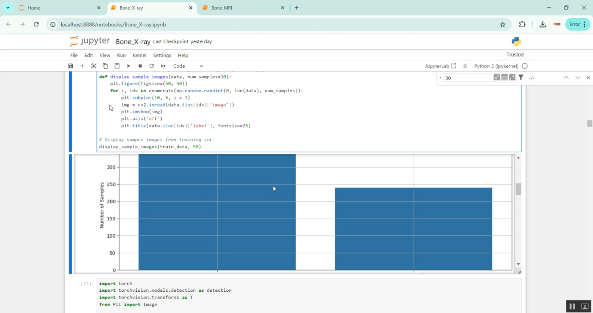The image size is (593, 313).
Task: Open the search filter options
Action: point(521,78)
